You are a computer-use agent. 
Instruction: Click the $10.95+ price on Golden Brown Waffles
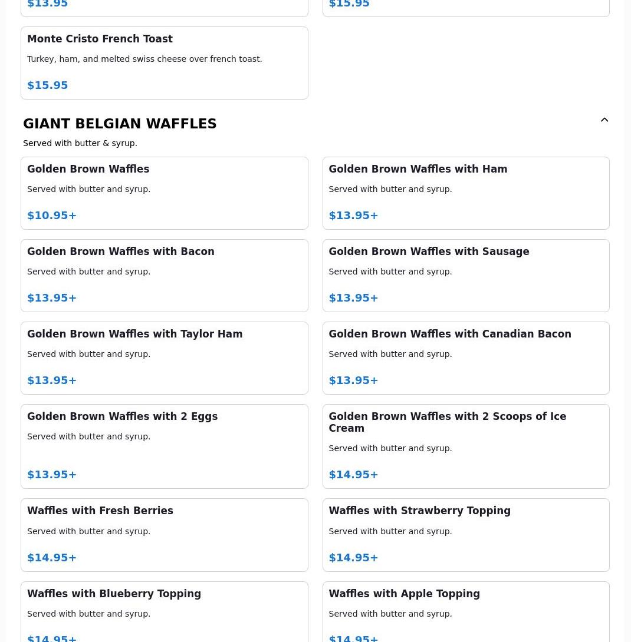(52, 216)
